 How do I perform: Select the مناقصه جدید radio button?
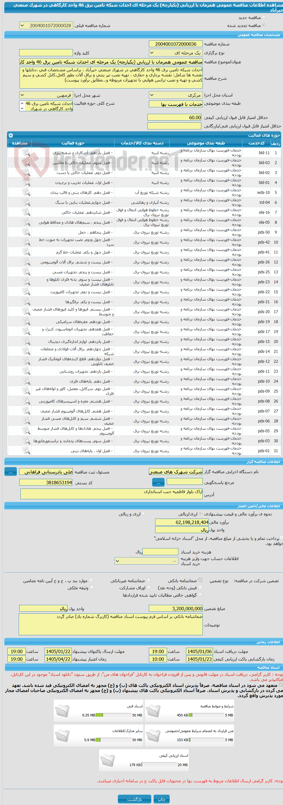pos(264,17)
